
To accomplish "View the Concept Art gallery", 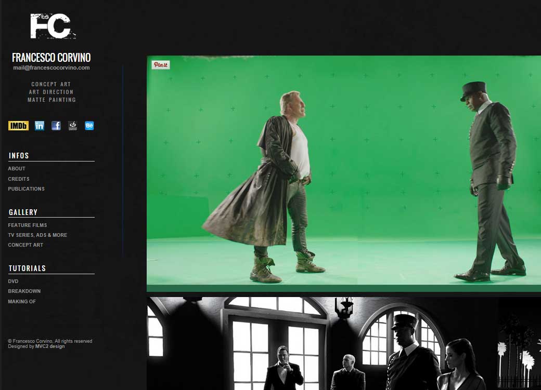I will (25, 245).
